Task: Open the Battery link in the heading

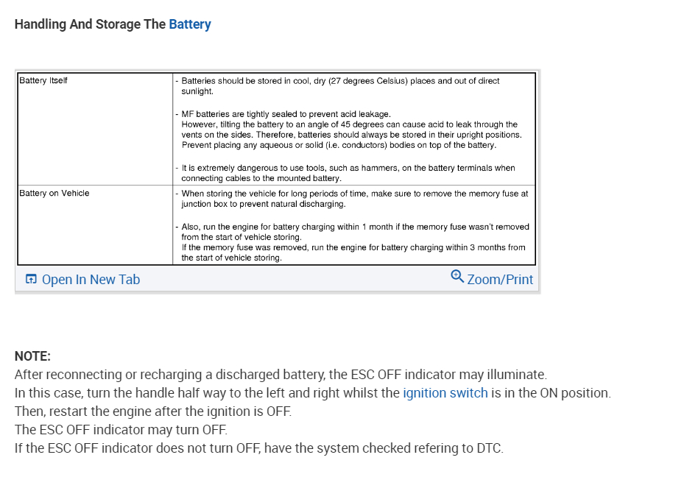Action: coord(190,24)
